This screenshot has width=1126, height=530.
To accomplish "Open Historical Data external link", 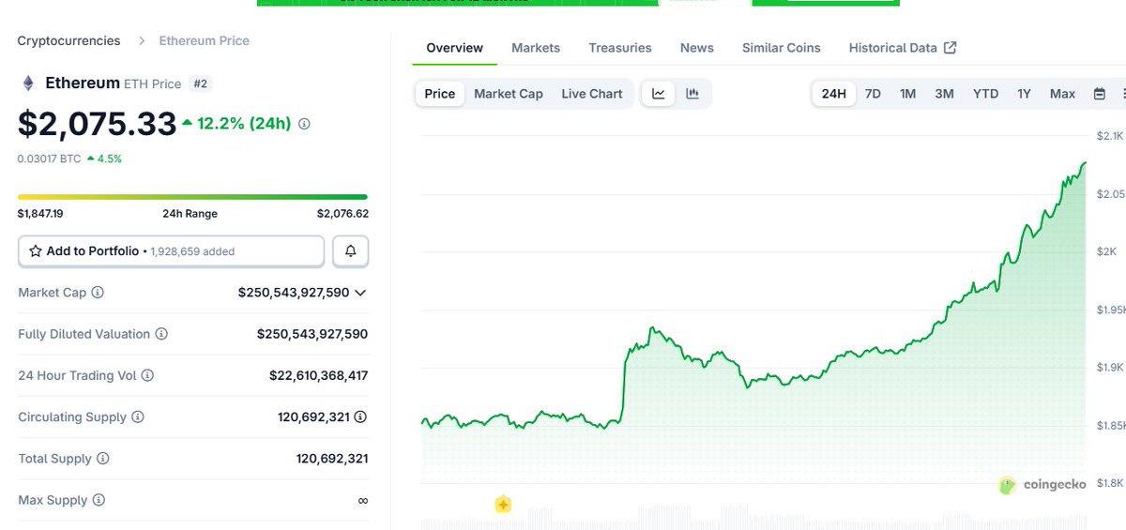I will (x=903, y=48).
